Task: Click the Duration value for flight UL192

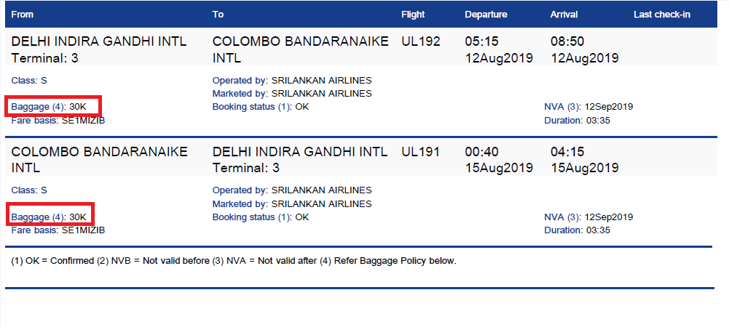Action: click(x=597, y=120)
